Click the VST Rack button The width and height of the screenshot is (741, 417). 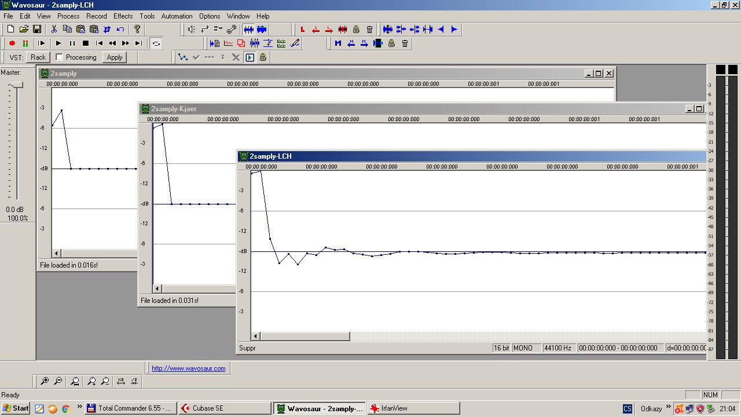click(x=38, y=57)
